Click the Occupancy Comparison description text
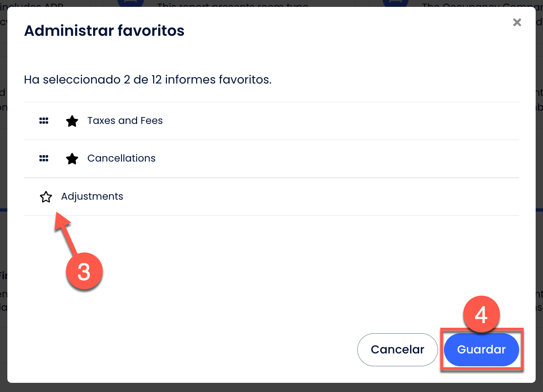The height and width of the screenshot is (392, 543). (477, 5)
